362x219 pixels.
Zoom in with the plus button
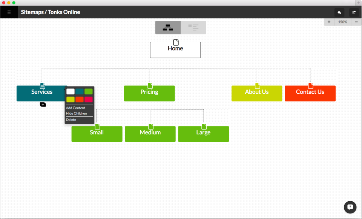pos(329,22)
